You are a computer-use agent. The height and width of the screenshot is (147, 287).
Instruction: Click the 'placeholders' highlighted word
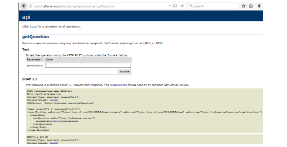(118, 85)
